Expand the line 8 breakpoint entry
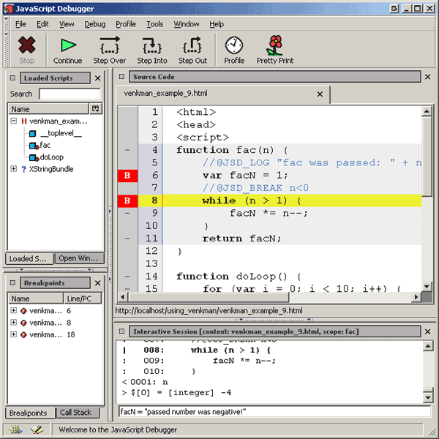 pyautogui.click(x=13, y=322)
